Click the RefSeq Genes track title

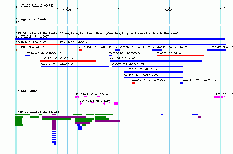(x=26, y=91)
